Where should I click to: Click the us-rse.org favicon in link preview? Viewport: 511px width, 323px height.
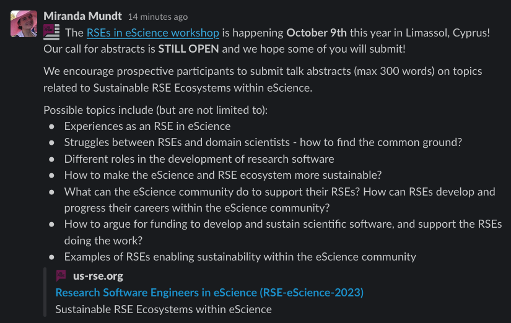tap(61, 276)
